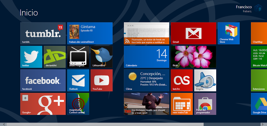Click the Gintama cover thumbnail
Screen dimensions: 267x126
(x=74, y=32)
